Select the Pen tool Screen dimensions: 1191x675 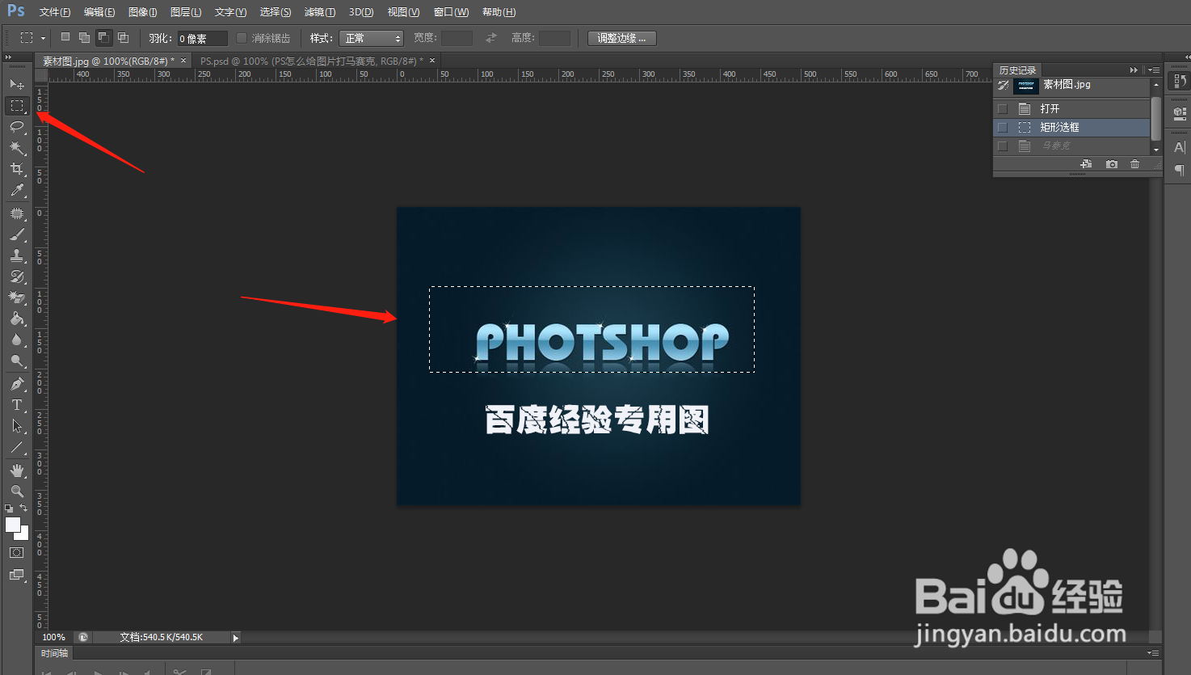[17, 383]
